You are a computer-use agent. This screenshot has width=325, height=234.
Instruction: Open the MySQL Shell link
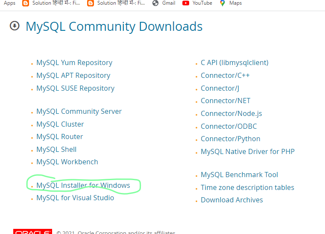56,149
